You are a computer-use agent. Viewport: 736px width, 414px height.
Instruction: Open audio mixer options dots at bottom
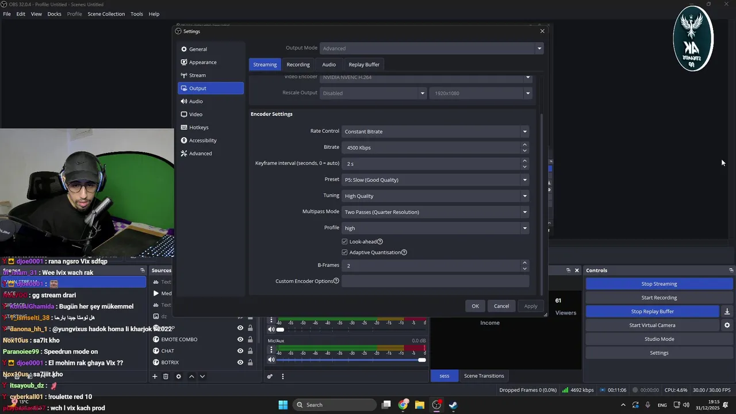pos(282,377)
